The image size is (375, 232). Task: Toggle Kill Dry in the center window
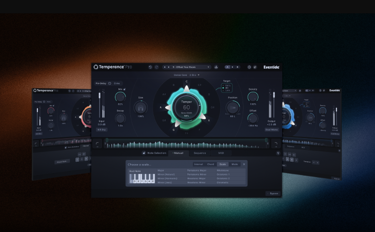coord(102,130)
